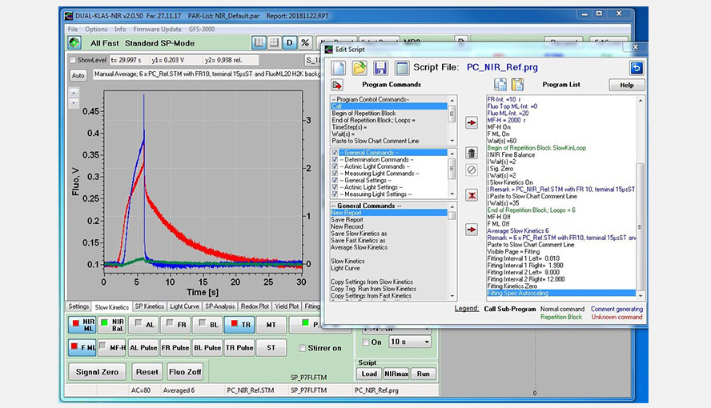Select the 'Fitting Kinetics Zero' program line

(512, 286)
